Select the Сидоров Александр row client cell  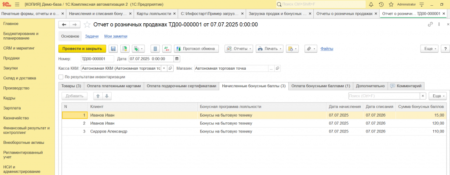(143, 132)
